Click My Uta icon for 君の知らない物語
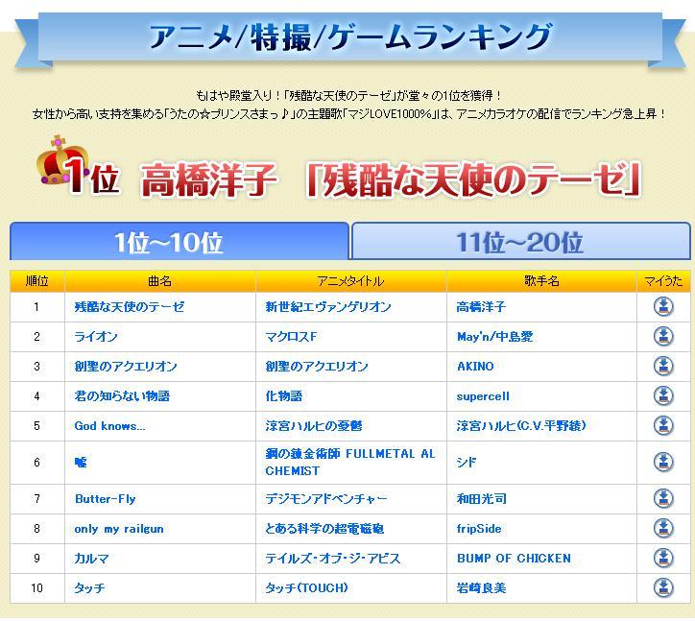695x621 pixels. 662,396
